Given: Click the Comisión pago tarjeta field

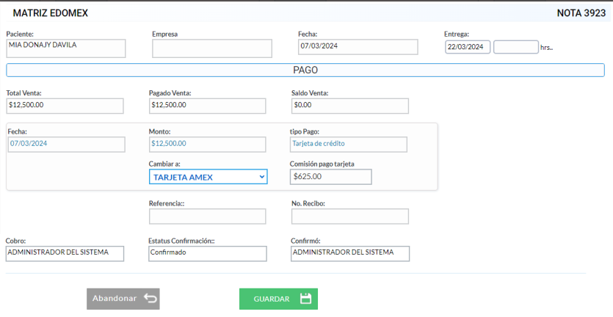Looking at the screenshot, I should 331,177.
